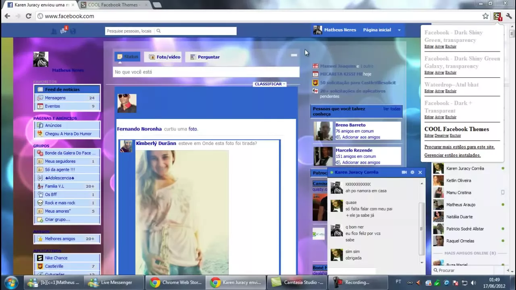Start a video call with Karen Juracy Corrêa
The width and height of the screenshot is (516, 290).
pyautogui.click(x=404, y=172)
